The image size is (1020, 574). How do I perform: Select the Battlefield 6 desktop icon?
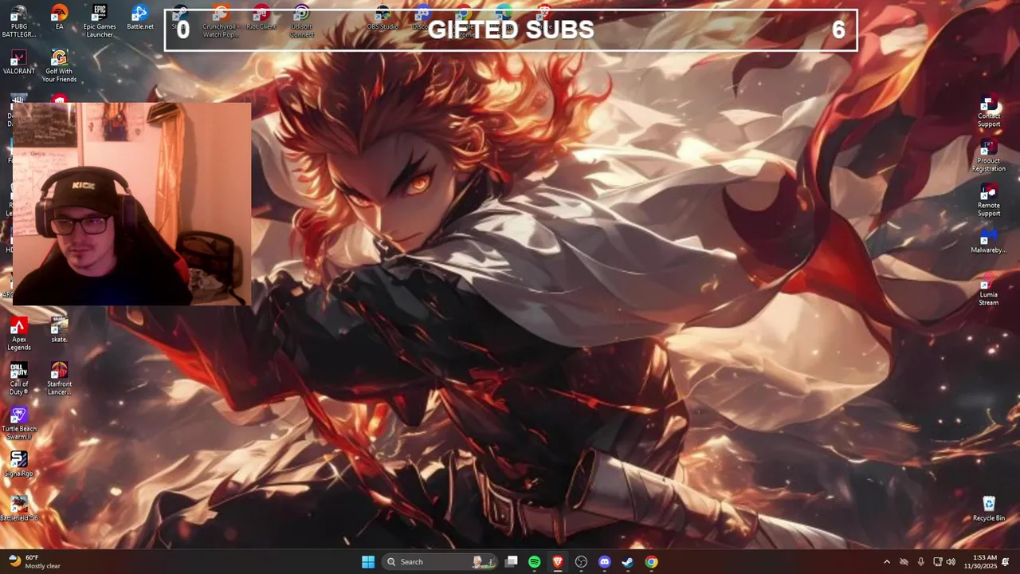(x=19, y=509)
